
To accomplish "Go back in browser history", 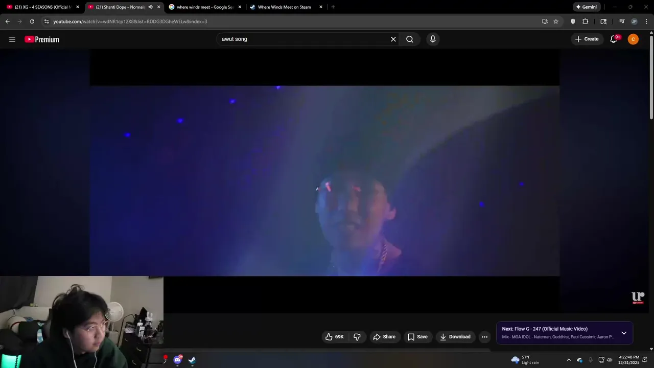I will pyautogui.click(x=7, y=21).
